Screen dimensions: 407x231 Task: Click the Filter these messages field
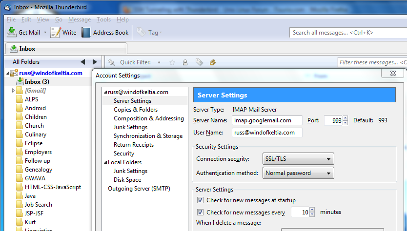click(372, 62)
